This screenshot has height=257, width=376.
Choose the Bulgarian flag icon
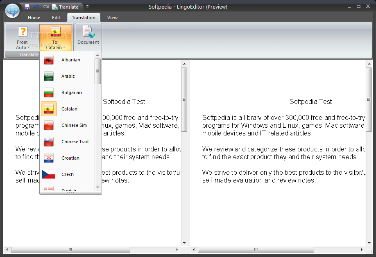point(49,92)
